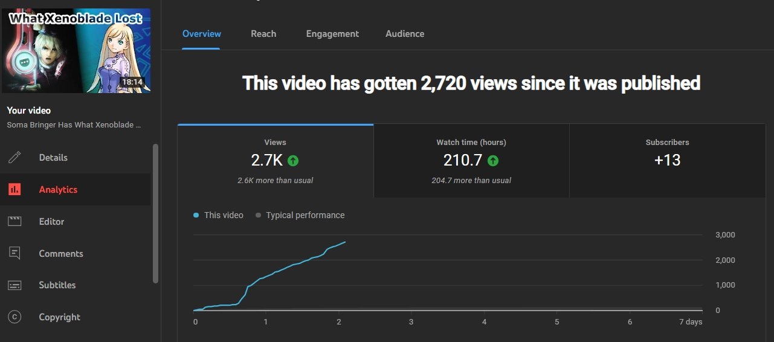This screenshot has height=342, width=774.
Task: Select the Views metric card
Action: 276,161
